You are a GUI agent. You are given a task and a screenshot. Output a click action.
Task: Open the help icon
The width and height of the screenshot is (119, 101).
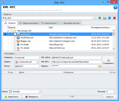[115, 7]
